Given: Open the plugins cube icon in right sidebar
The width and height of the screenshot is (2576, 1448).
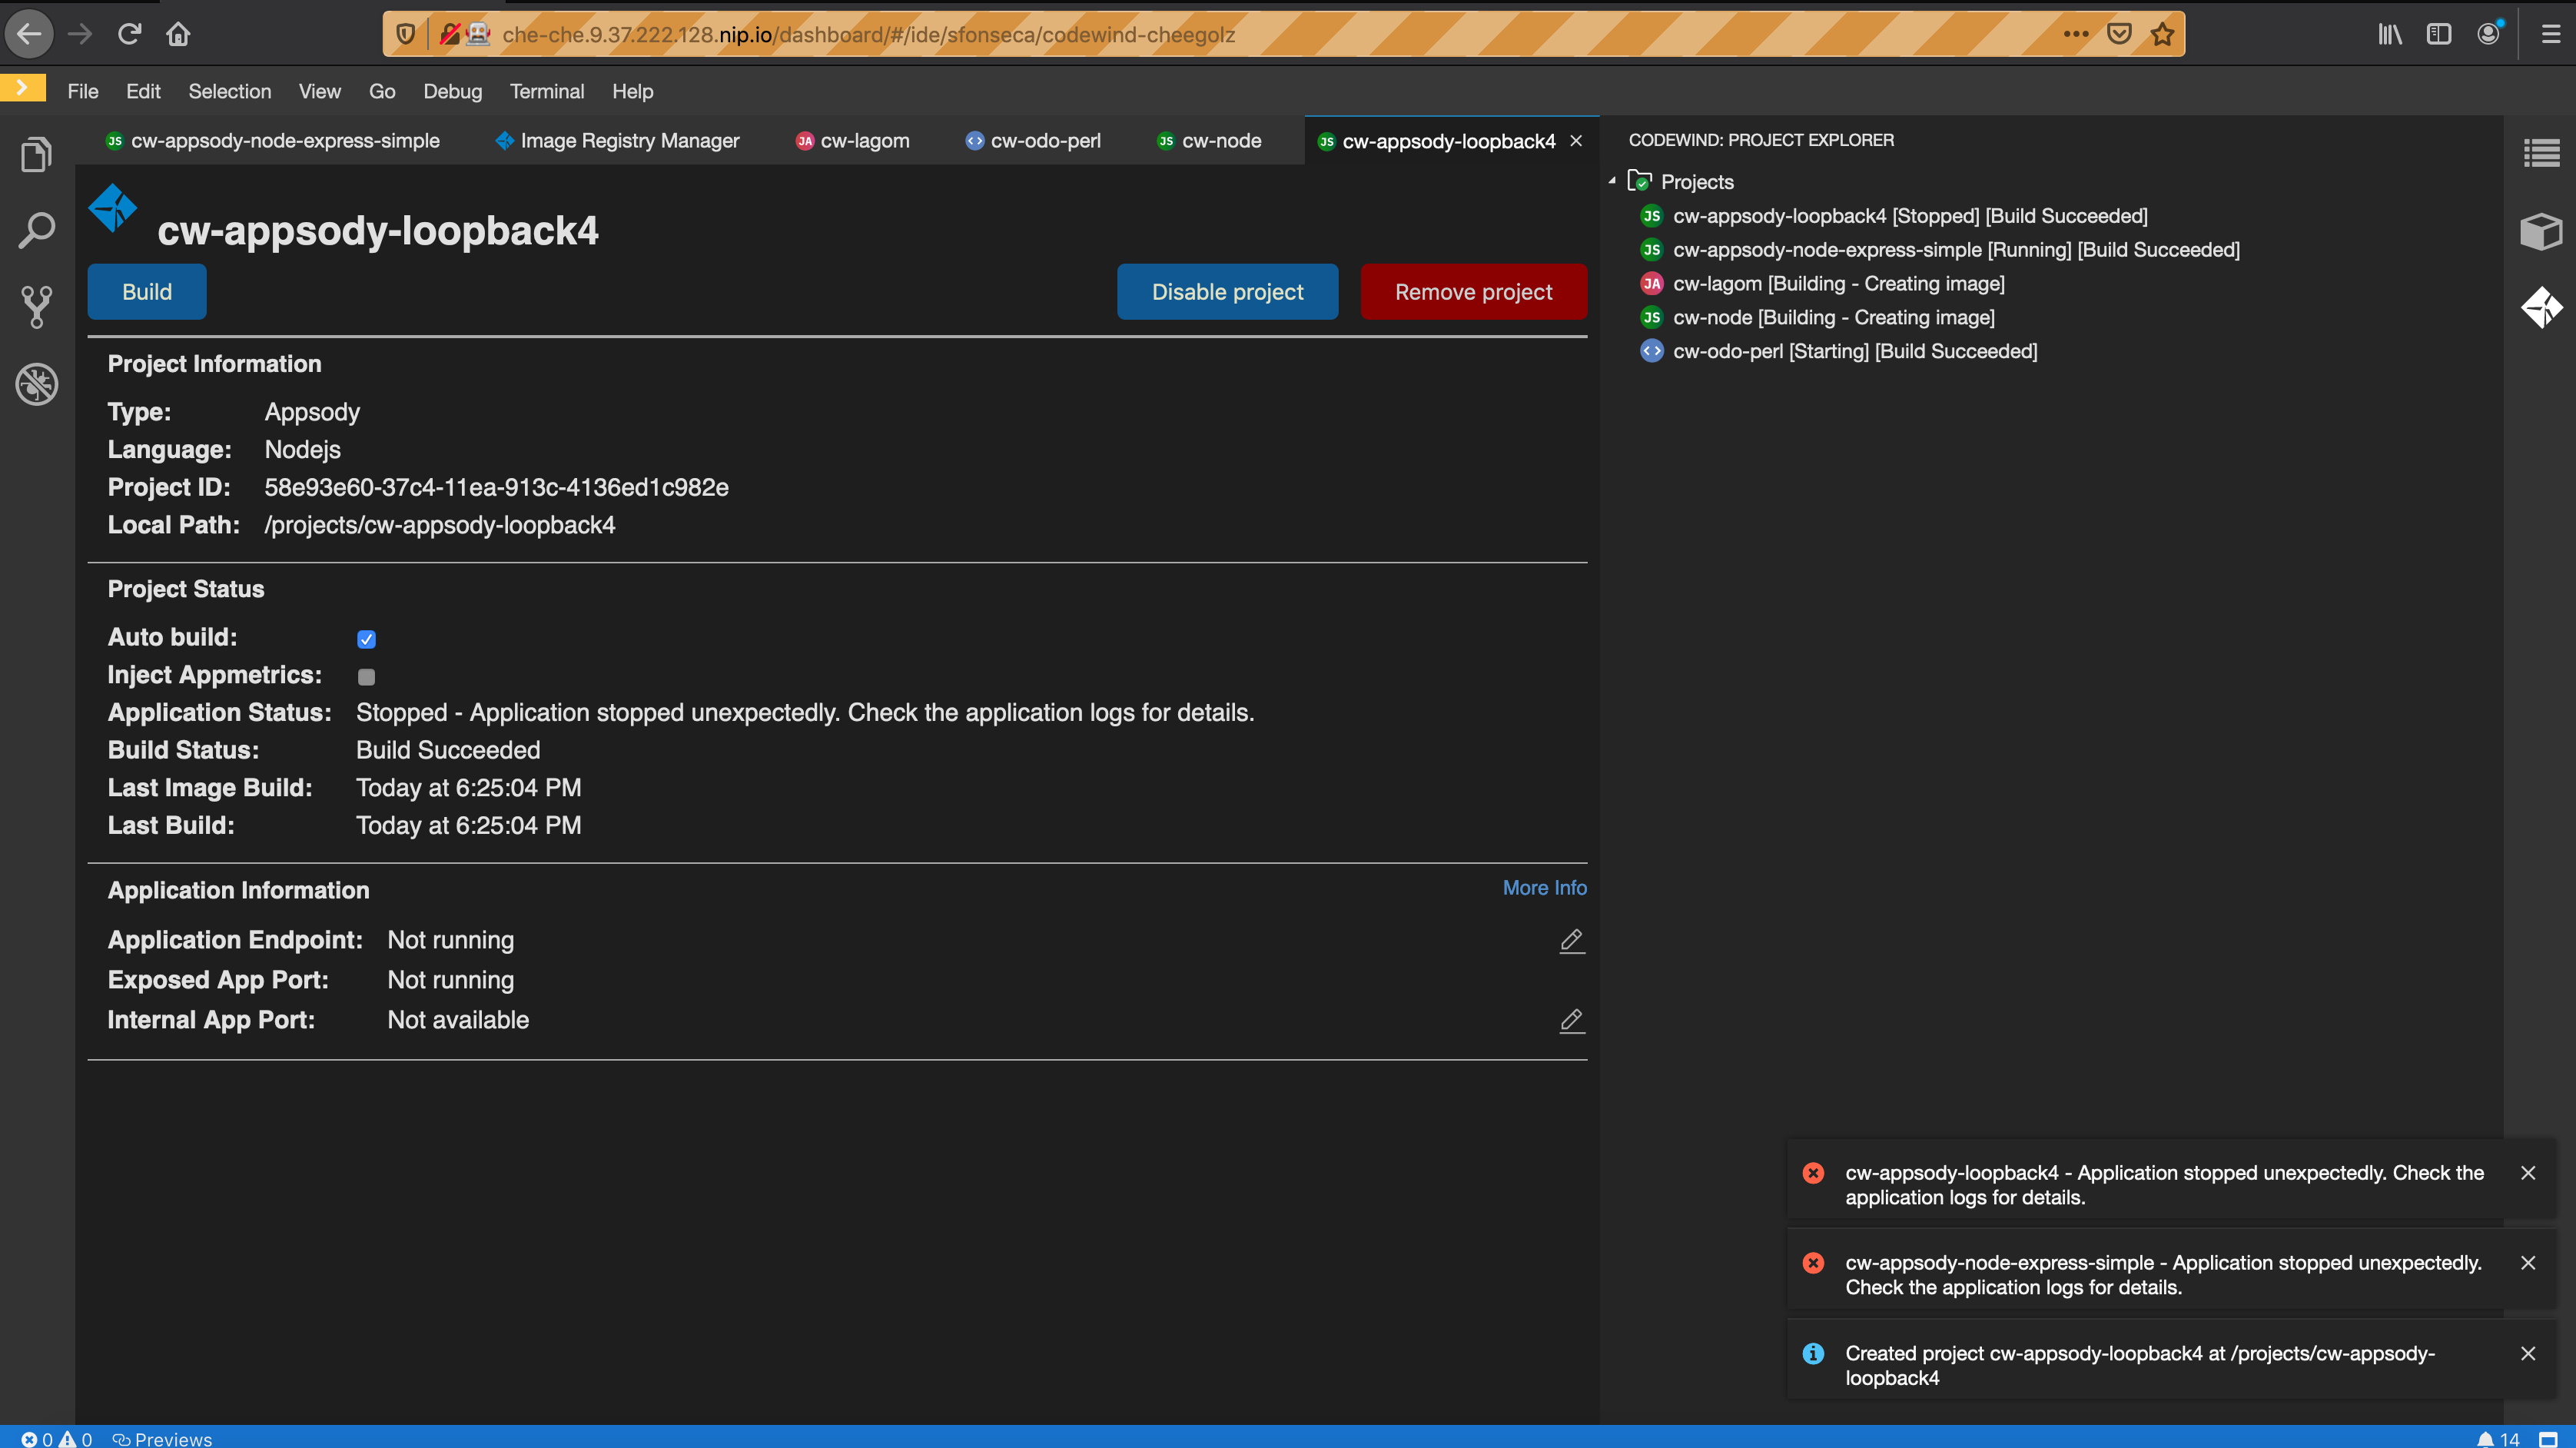Looking at the screenshot, I should [2541, 231].
